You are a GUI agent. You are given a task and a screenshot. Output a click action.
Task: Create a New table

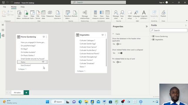(108, 15)
